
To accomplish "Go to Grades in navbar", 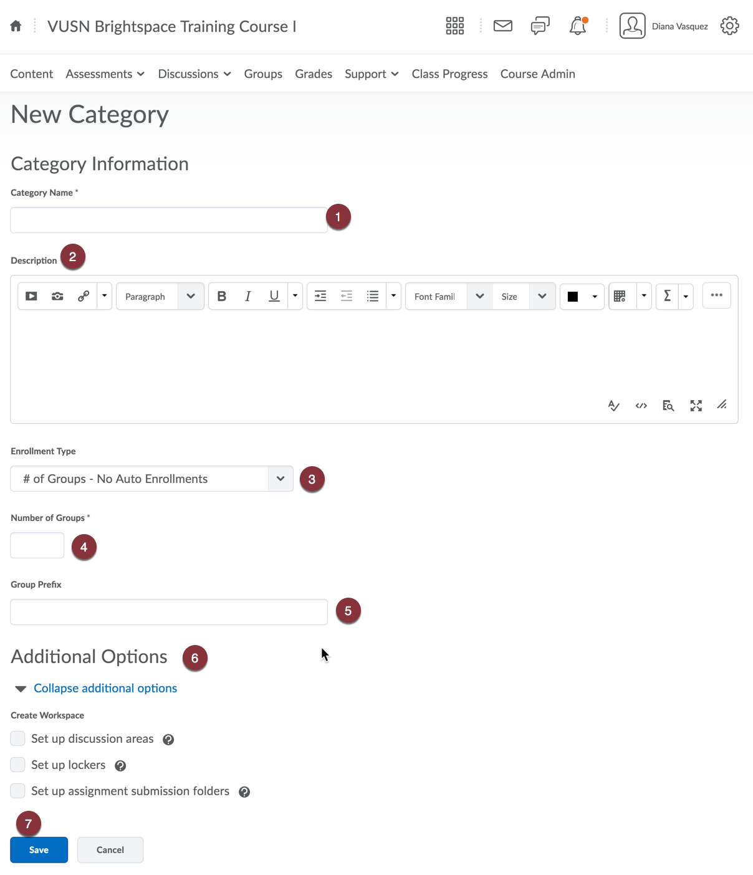I will pos(314,74).
